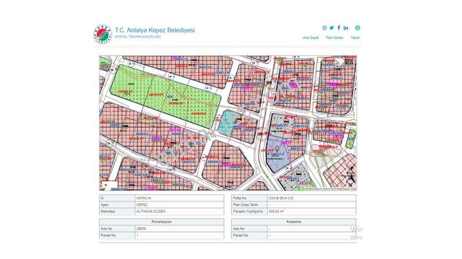Click the Pafta No value O25-B-06-A-3-D
Image resolution: width=462 pixels, height=259 pixels.
[281, 198]
